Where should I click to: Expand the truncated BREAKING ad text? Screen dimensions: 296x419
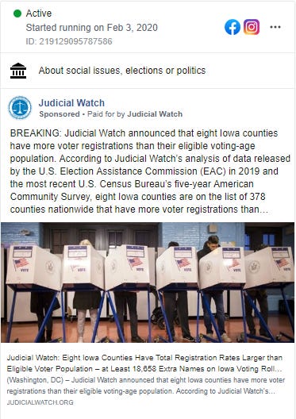(x=263, y=209)
